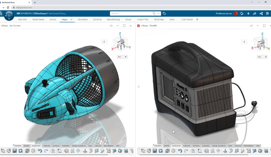
Task: Click home icon in OhmMG widget header
Action: [x=251, y=26]
